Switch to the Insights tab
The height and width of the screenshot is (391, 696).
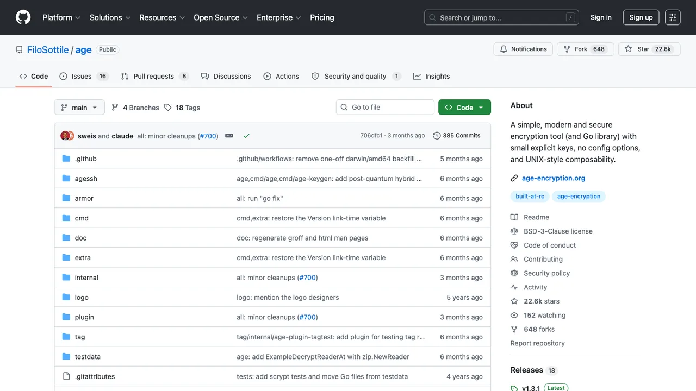(x=432, y=77)
